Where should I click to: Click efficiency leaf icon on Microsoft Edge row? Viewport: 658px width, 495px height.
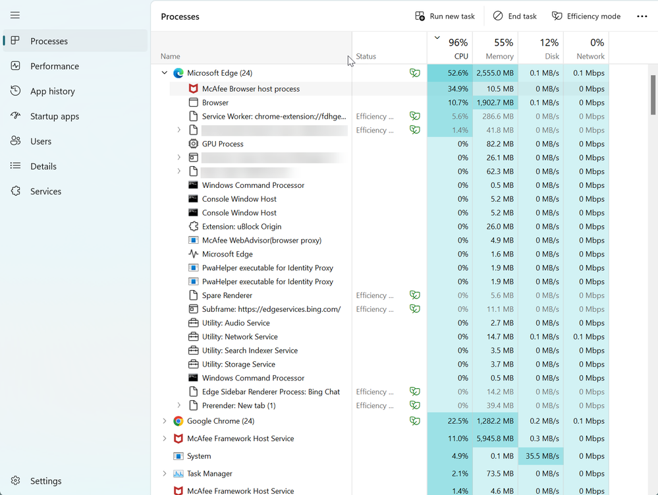click(414, 73)
